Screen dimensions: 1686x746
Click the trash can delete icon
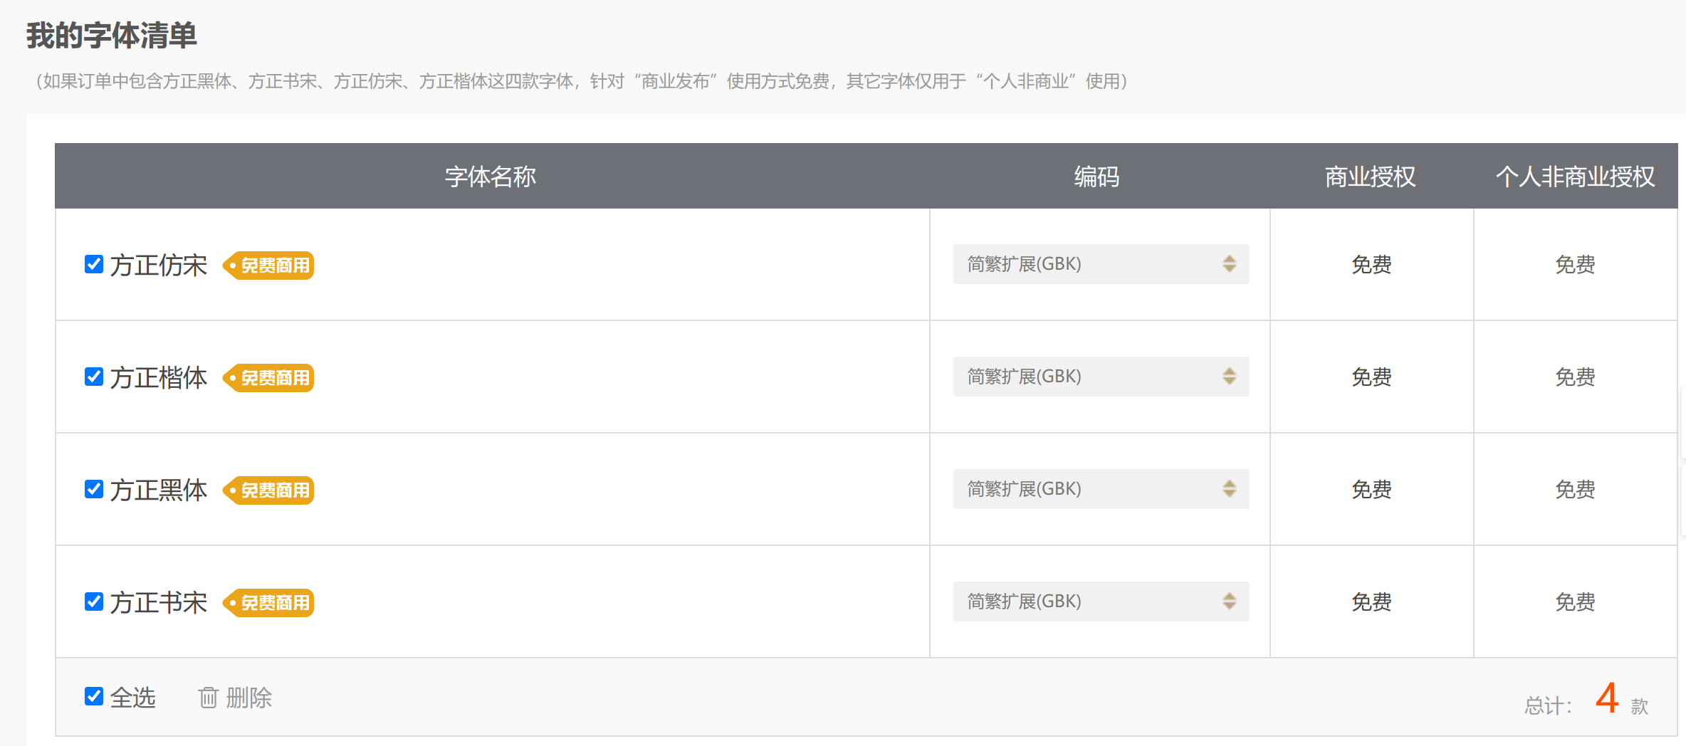pyautogui.click(x=208, y=698)
